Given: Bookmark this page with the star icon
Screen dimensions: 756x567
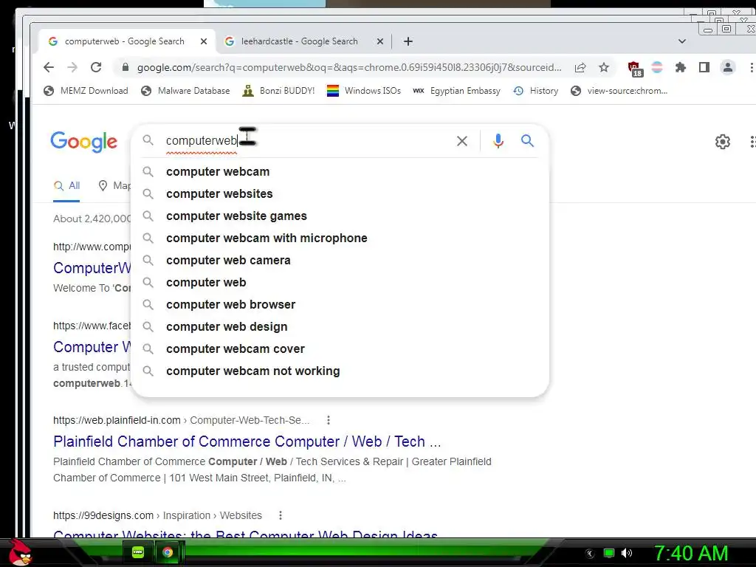Looking at the screenshot, I should (604, 67).
